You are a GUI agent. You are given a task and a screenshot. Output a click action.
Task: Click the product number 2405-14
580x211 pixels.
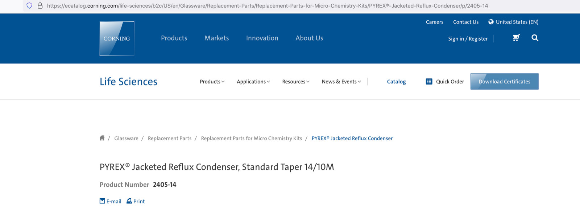(x=165, y=185)
